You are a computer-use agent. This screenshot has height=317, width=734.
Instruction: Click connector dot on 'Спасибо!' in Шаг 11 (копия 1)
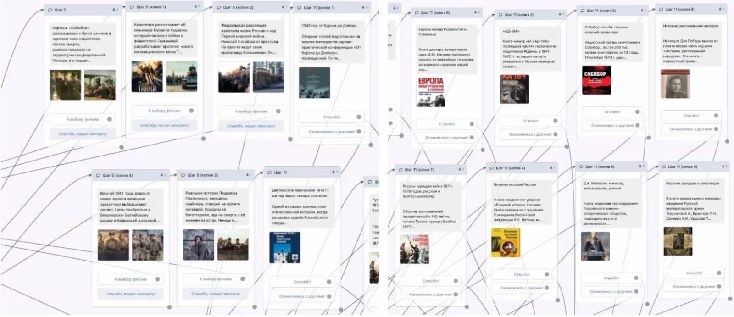click(x=359, y=117)
